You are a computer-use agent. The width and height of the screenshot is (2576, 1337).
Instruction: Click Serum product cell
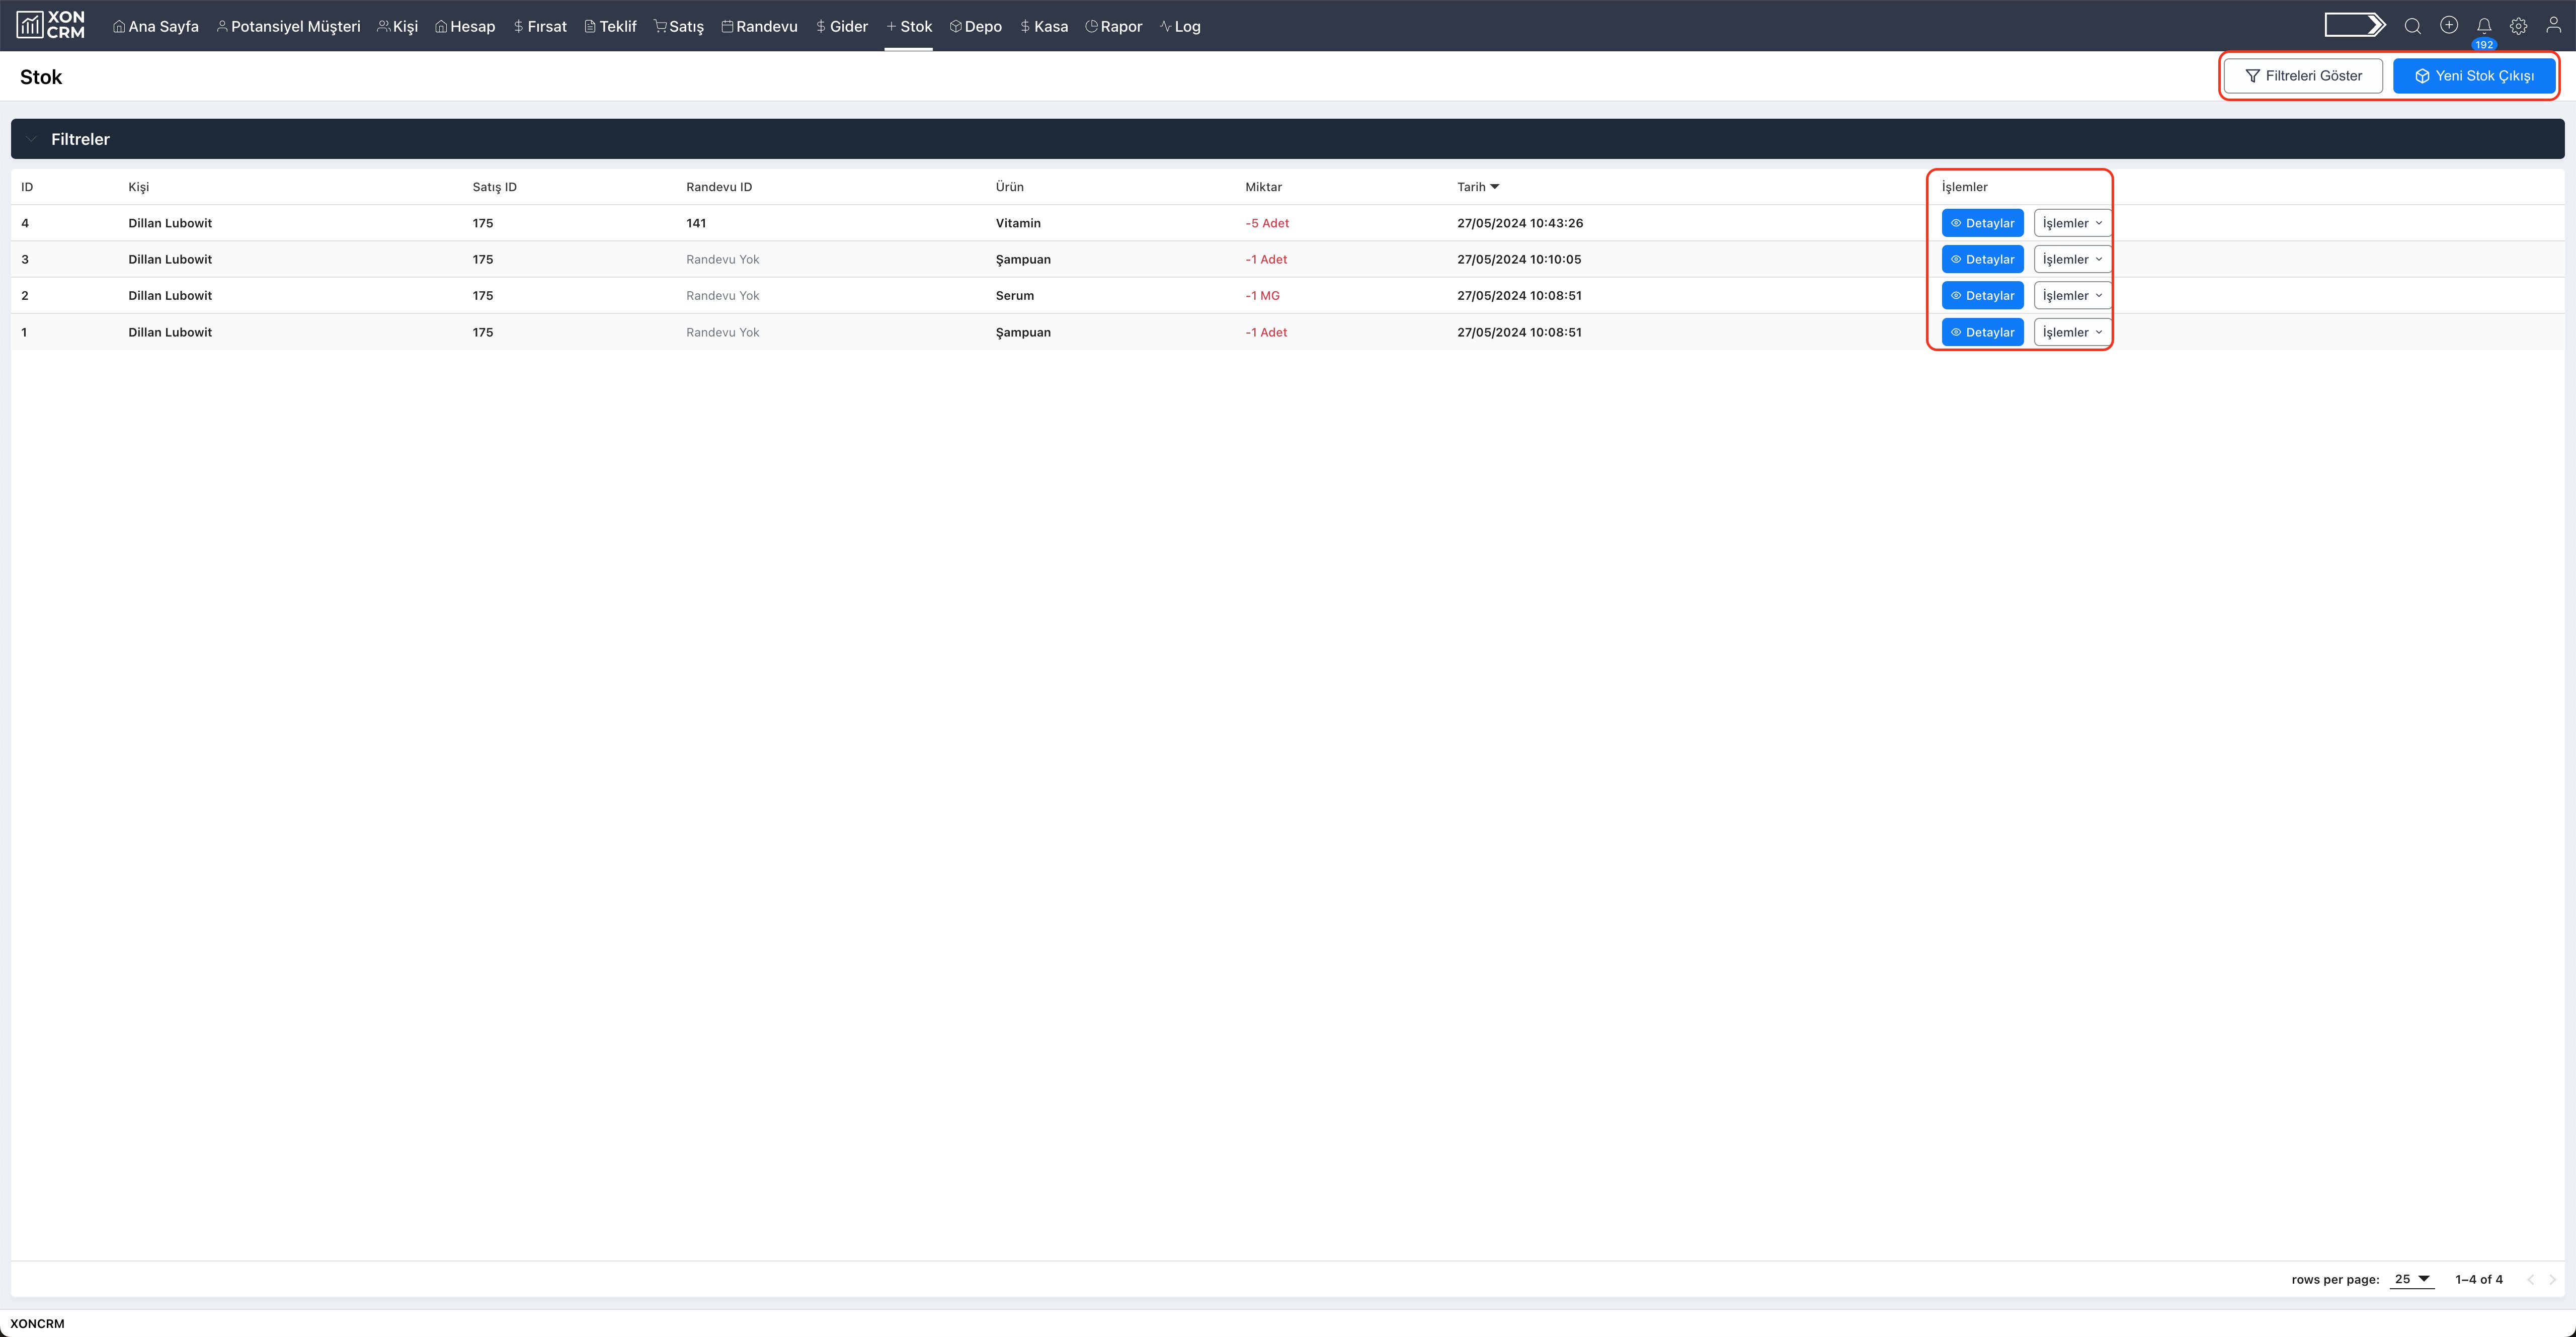pos(1015,295)
